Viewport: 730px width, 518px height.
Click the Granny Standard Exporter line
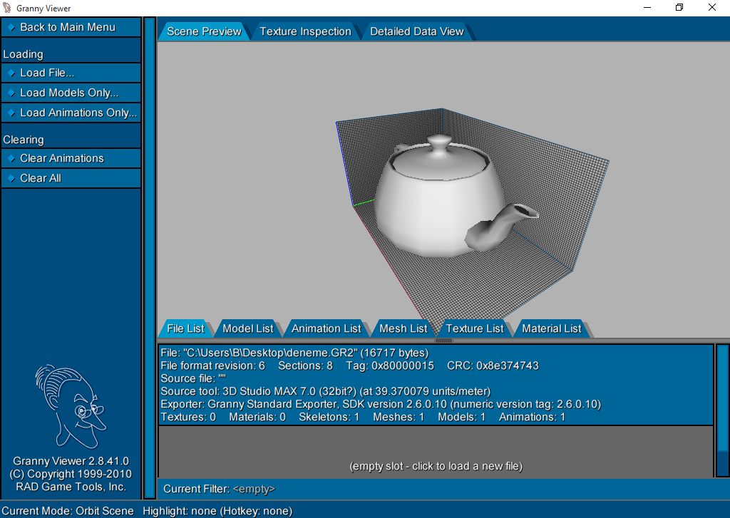(x=381, y=404)
